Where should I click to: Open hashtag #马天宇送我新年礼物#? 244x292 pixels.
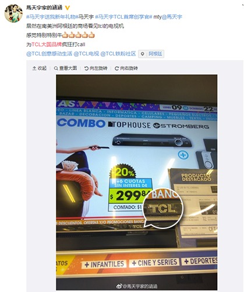coord(51,17)
